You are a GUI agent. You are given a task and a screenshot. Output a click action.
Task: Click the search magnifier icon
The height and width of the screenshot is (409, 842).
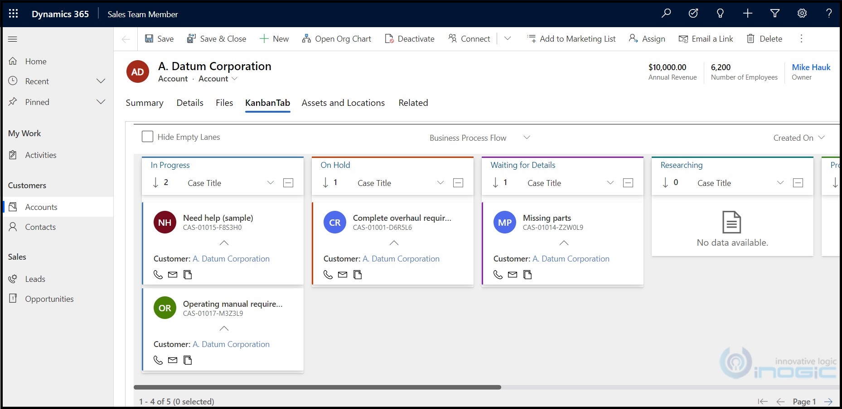coord(666,14)
